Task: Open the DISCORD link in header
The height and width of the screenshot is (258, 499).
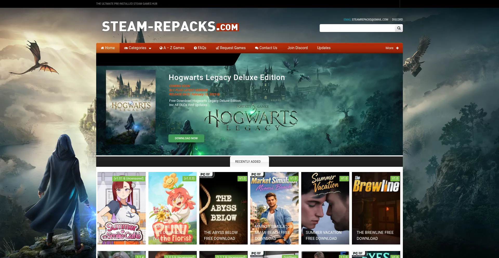Action: pos(397,19)
